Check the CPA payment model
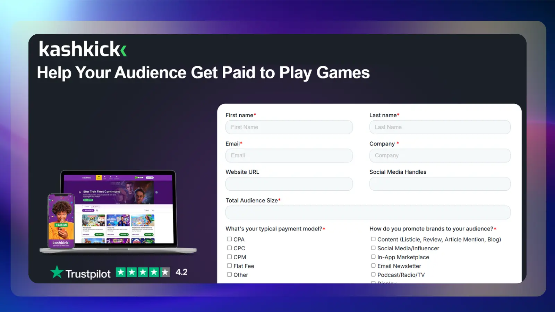The width and height of the screenshot is (555, 312). 229,239
